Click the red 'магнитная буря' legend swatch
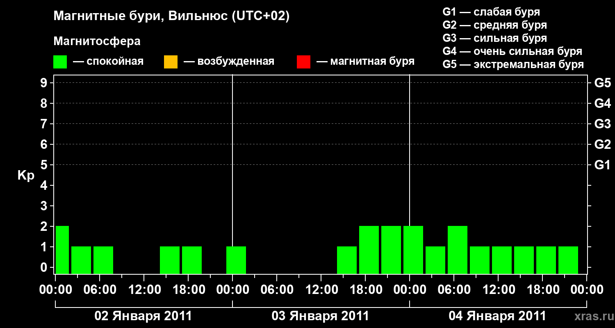 click(x=303, y=62)
